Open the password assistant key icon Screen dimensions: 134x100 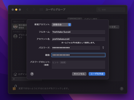point(103,48)
